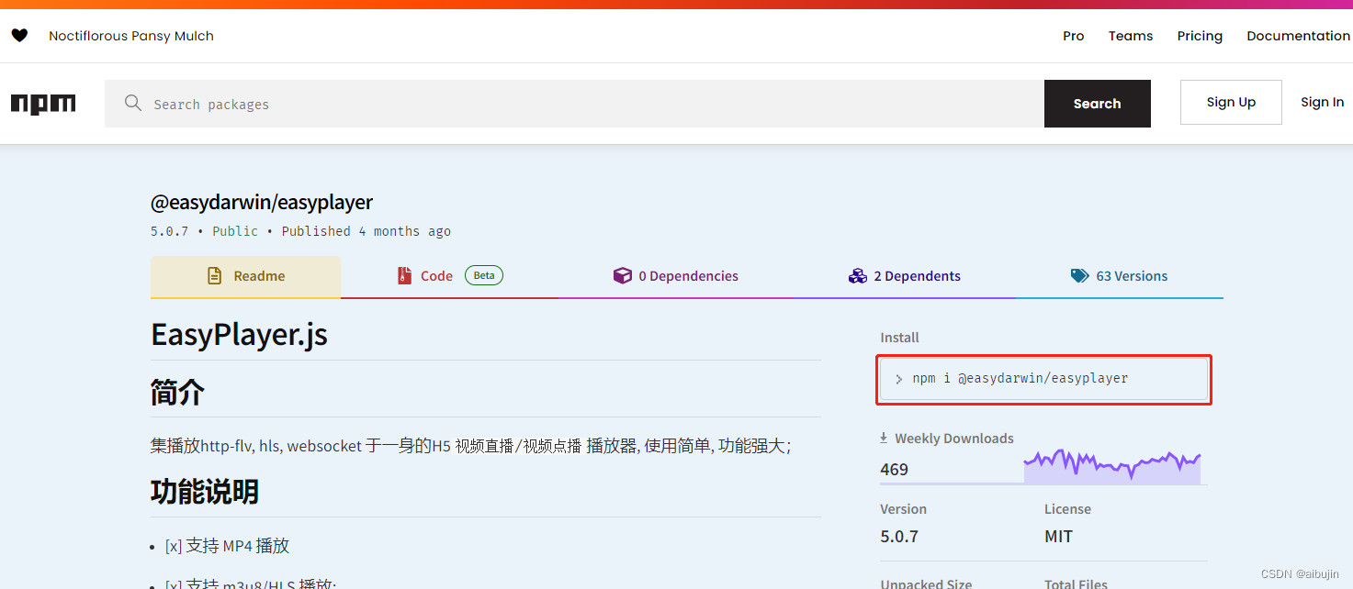1353x589 pixels.
Task: Click the weekly downloads sparkline chart
Action: click(x=1112, y=466)
